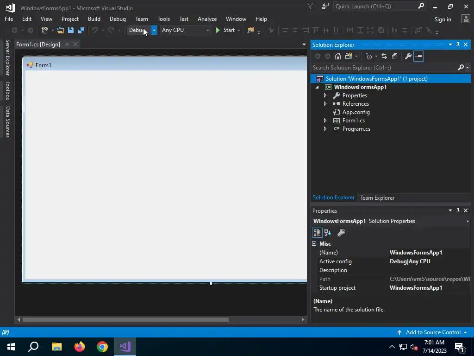This screenshot has height=356, width=474.
Task: Open the Debug menu
Action: tap(118, 19)
